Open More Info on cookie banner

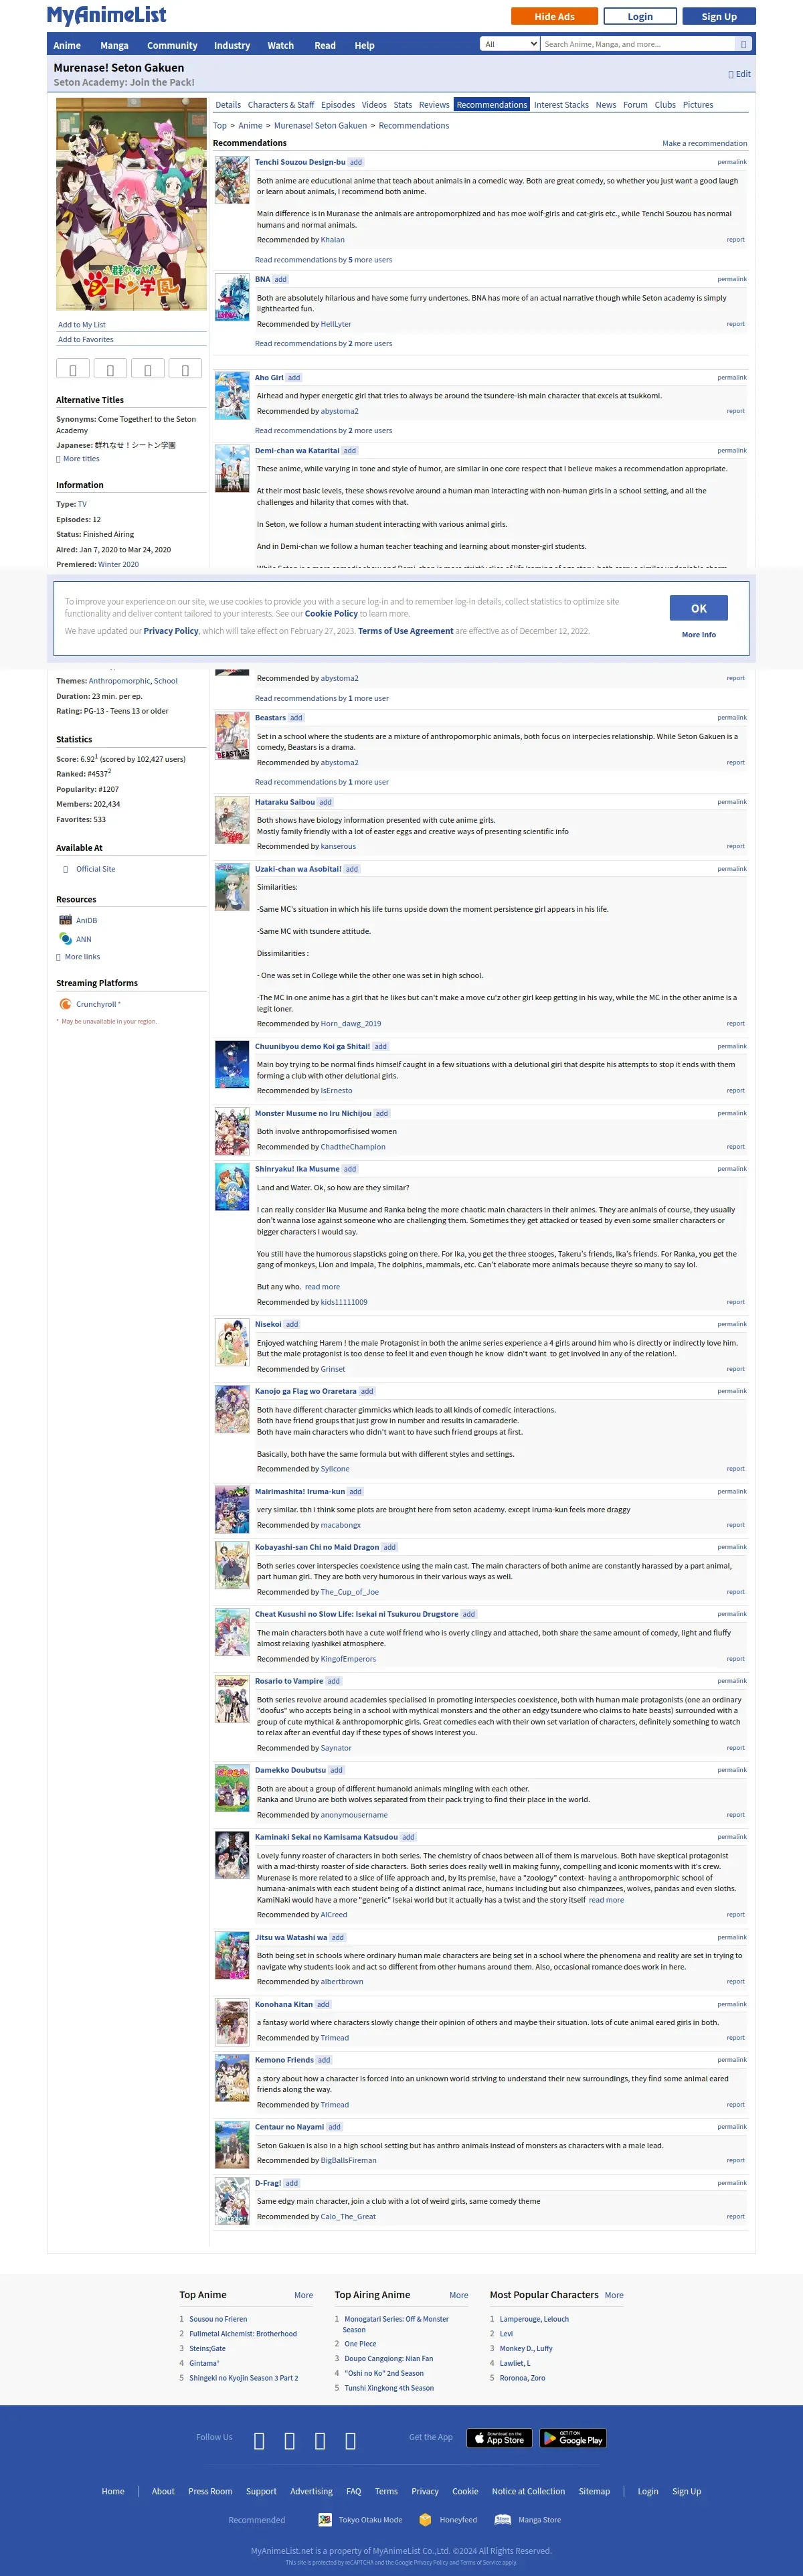point(699,635)
